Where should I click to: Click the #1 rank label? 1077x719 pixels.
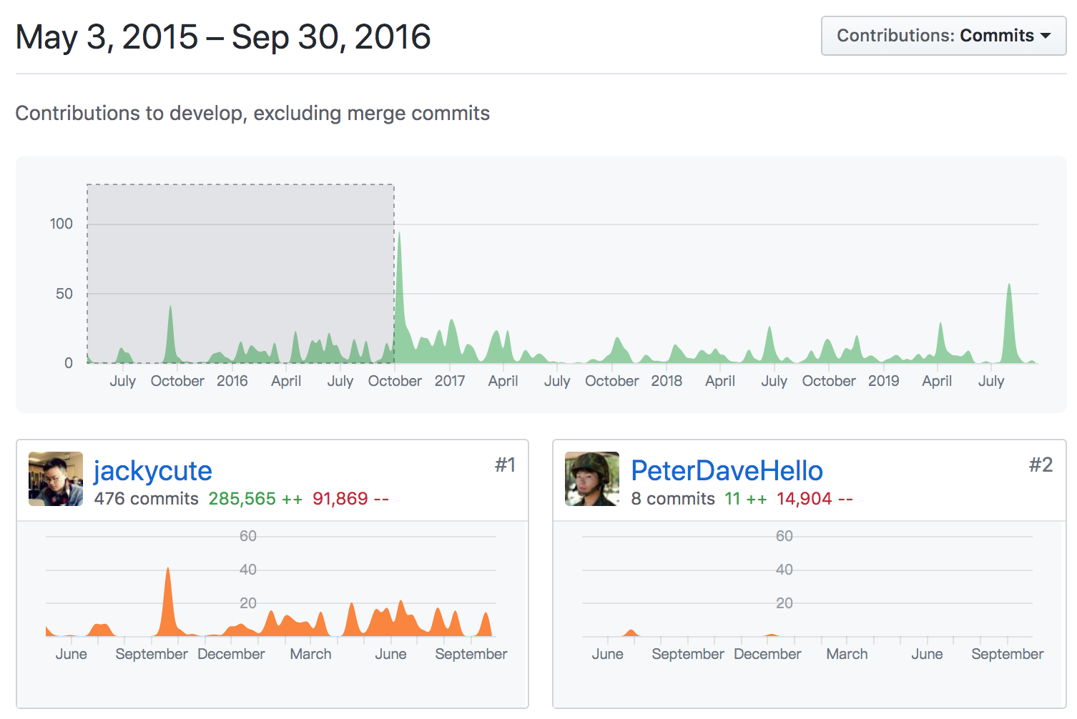tap(505, 465)
